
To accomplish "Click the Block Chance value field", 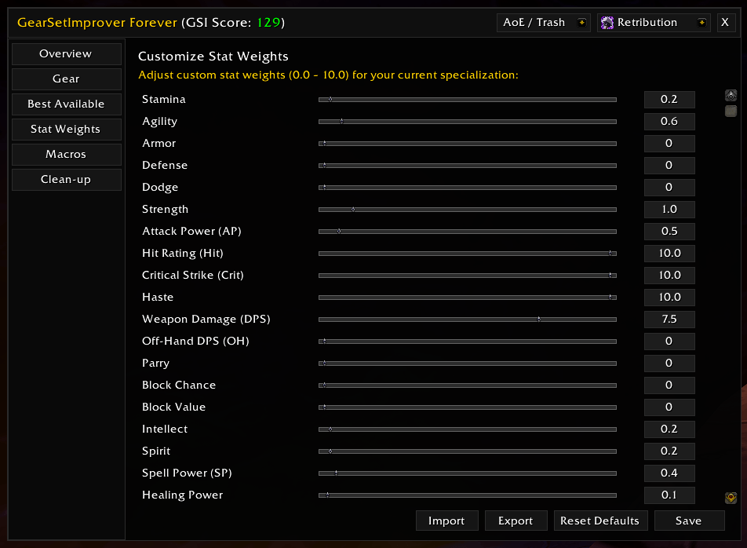I will tap(669, 385).
